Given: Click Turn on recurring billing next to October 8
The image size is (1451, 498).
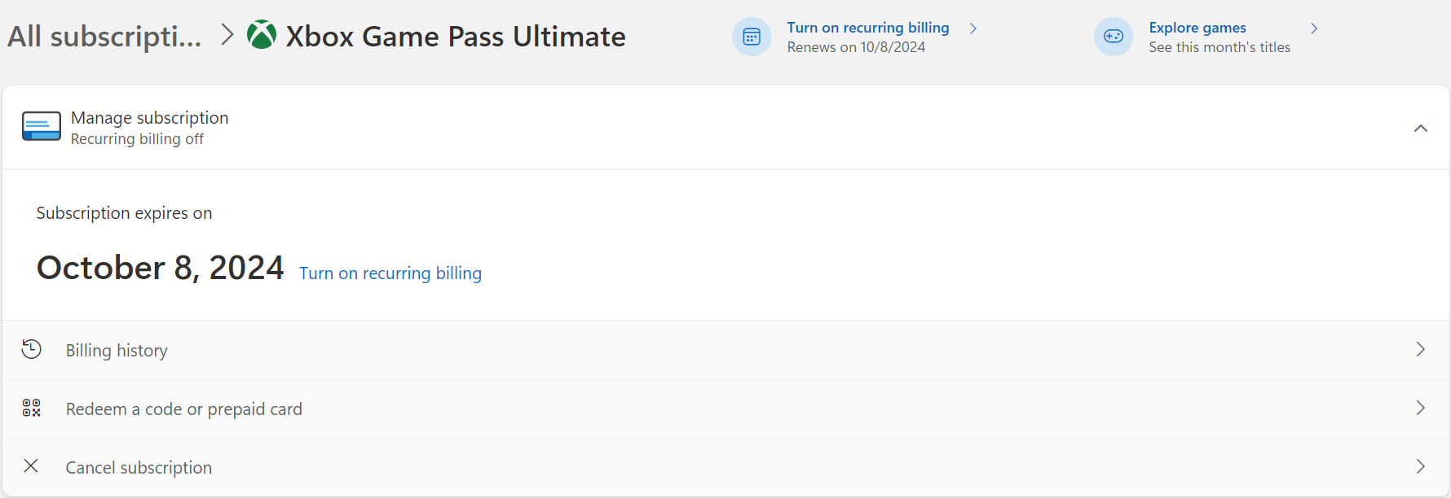Looking at the screenshot, I should pyautogui.click(x=390, y=273).
